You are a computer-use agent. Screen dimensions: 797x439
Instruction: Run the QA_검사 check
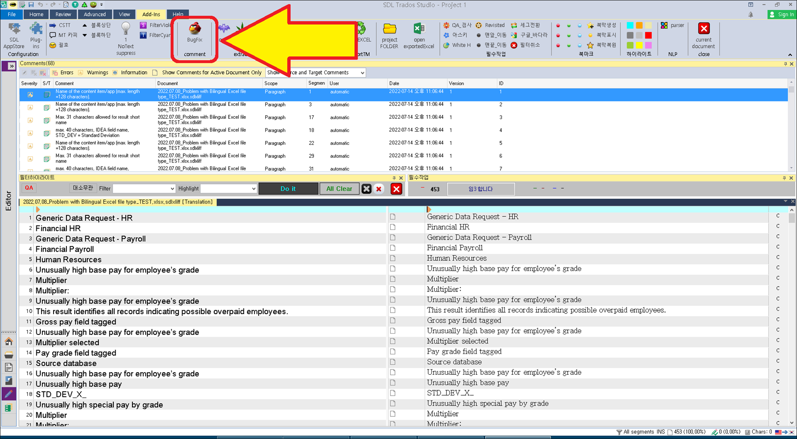(x=457, y=25)
